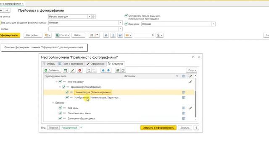This screenshot has width=269, height=151.
Task: Open the report variants dropdown beside Настройки
Action: point(47,35)
